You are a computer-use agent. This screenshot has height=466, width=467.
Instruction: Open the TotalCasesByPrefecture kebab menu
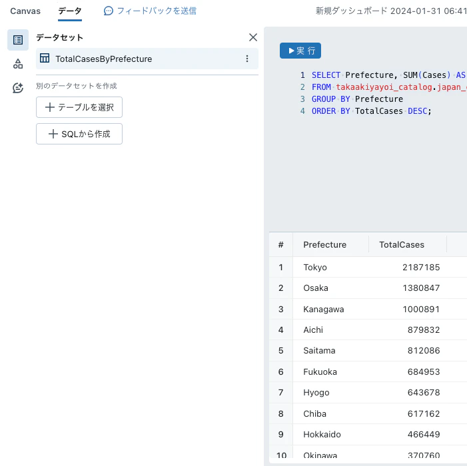247,59
